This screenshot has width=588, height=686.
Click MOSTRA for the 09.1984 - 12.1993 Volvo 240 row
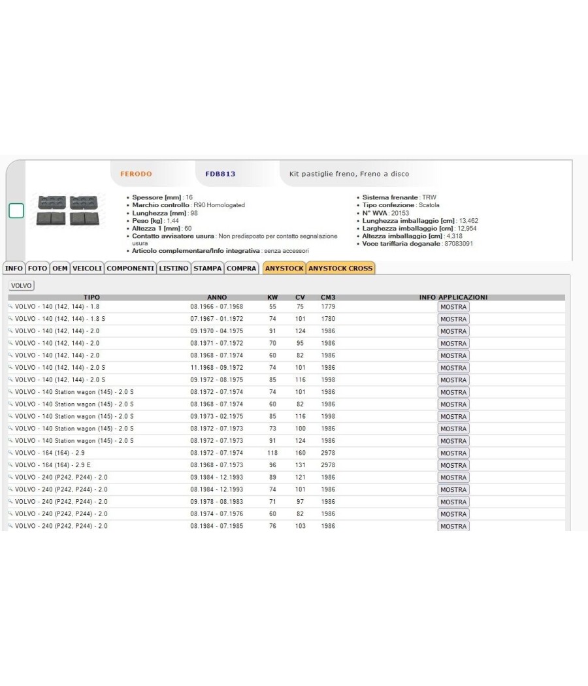453,478
